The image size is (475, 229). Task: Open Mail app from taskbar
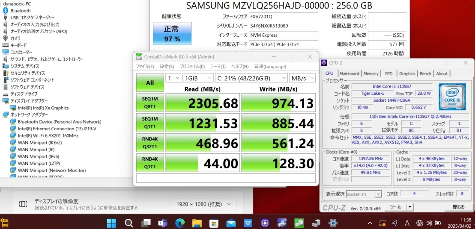(x=231, y=223)
